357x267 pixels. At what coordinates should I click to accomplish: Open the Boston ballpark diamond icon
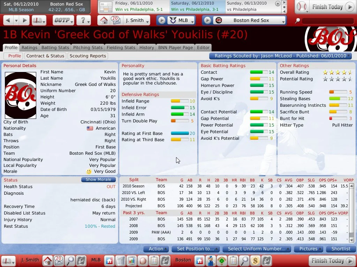(221, 260)
